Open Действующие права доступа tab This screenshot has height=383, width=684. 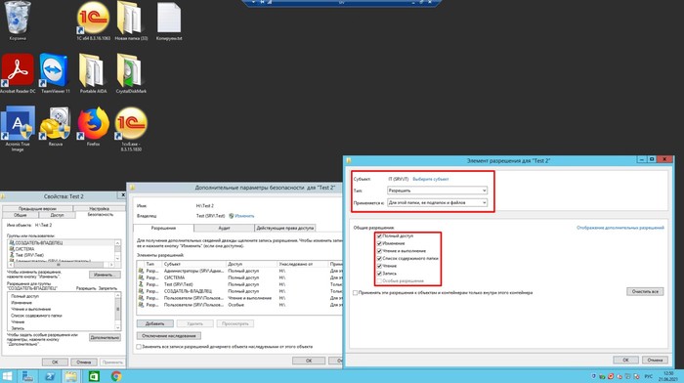coord(285,229)
